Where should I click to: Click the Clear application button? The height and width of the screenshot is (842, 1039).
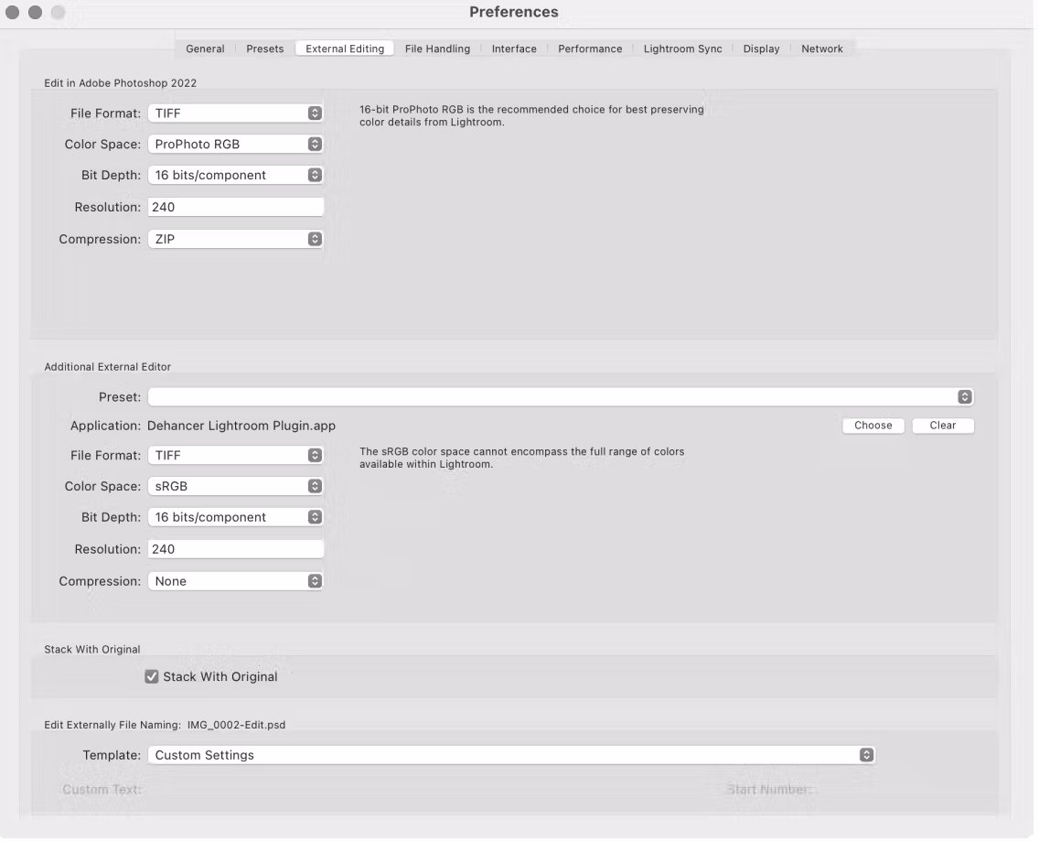[x=942, y=426]
